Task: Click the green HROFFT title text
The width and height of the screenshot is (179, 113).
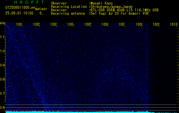Action: pyautogui.click(x=29, y=2)
